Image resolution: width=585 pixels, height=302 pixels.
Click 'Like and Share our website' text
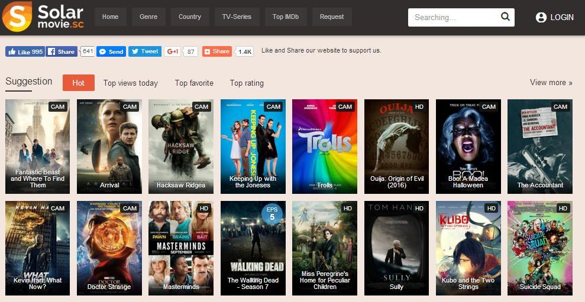tap(321, 50)
